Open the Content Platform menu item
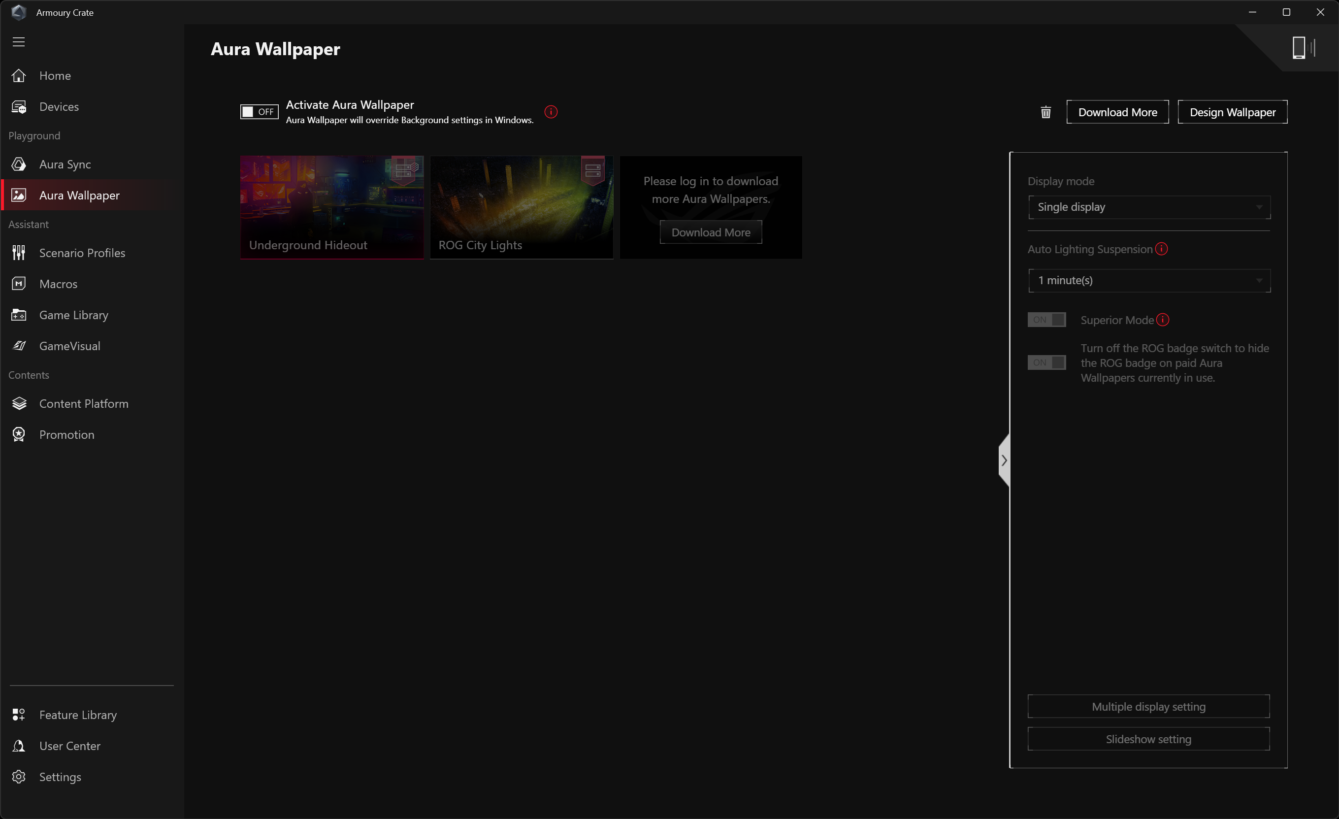1339x819 pixels. coord(84,403)
